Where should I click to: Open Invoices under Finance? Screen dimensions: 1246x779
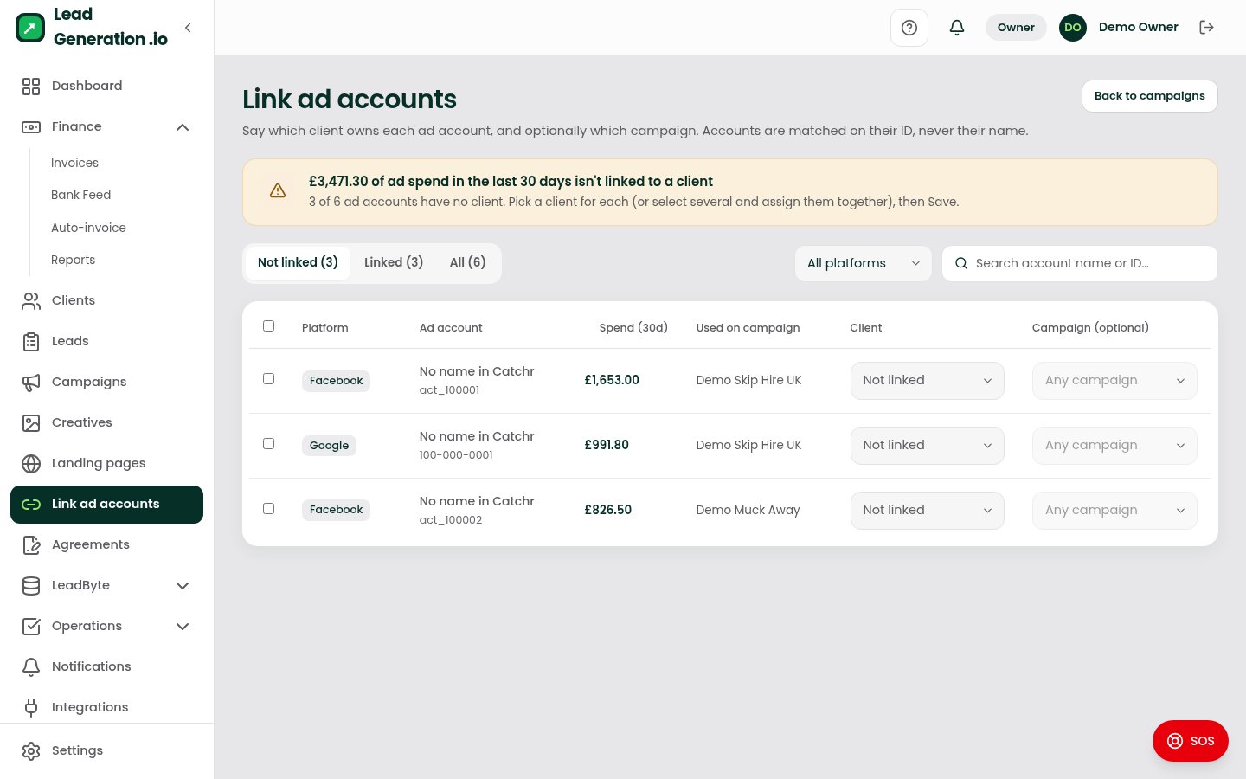74,163
